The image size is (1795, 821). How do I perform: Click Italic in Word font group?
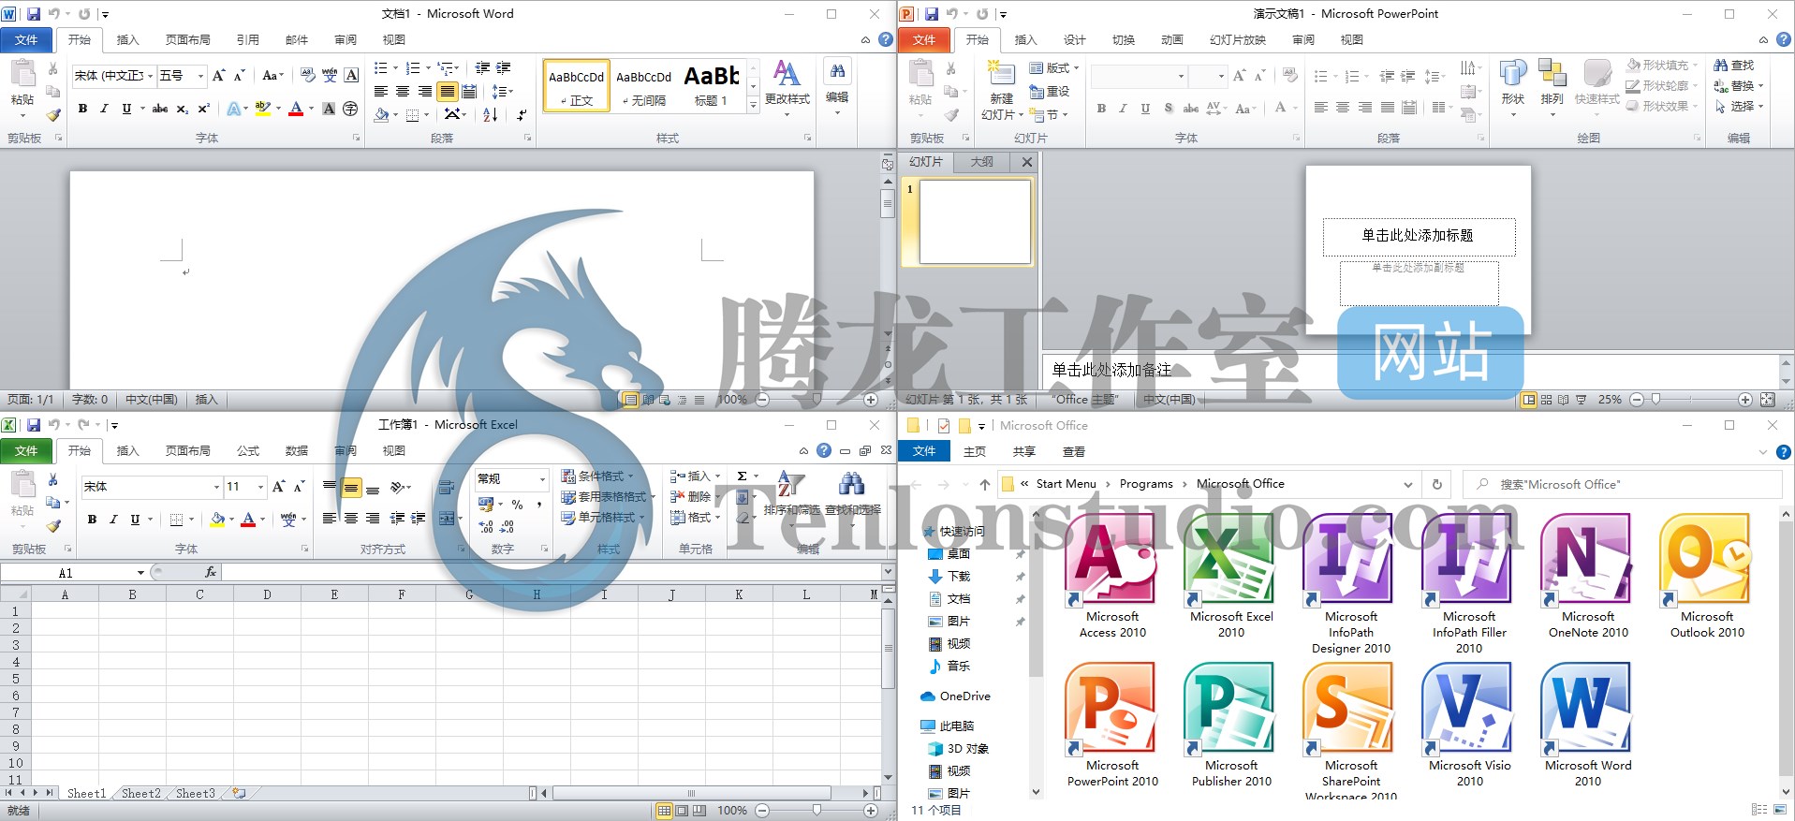(x=104, y=109)
